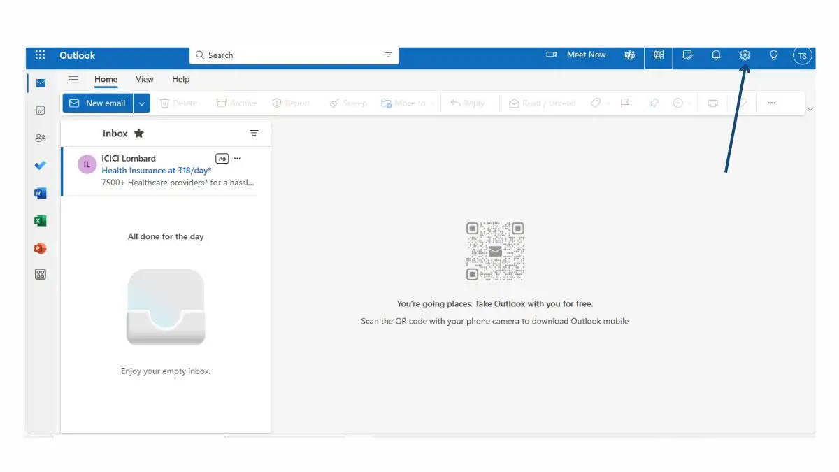Open the Move to dropdown arrow
Viewport: 839px width, 472px height.
pos(433,103)
